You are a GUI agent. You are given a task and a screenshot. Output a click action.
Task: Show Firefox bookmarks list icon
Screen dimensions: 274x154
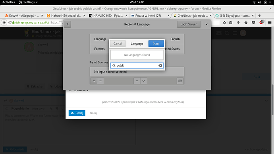231,22
